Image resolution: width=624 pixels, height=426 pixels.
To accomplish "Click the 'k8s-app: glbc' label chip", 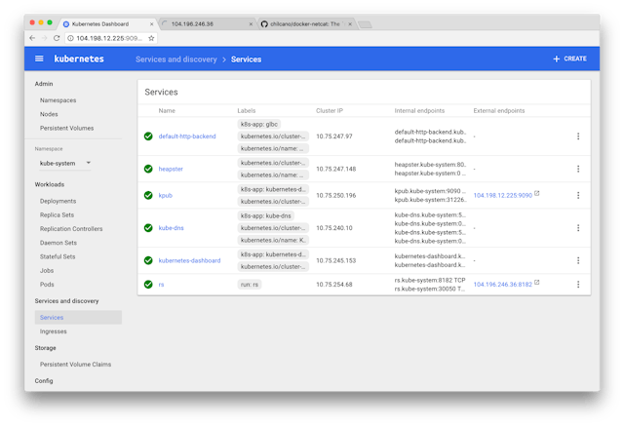I will pyautogui.click(x=259, y=124).
